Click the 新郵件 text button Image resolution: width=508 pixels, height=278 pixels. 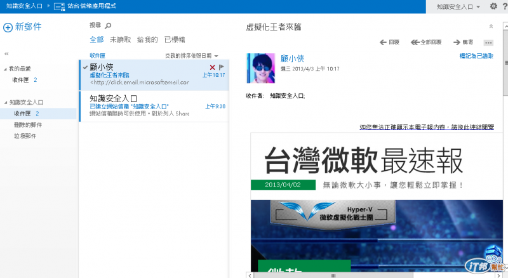click(x=28, y=27)
